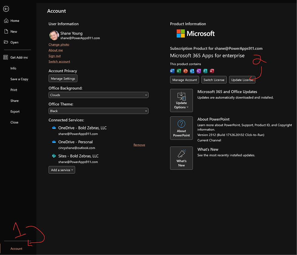Click the Change photo link
The width and height of the screenshot is (297, 255).
pos(59,44)
